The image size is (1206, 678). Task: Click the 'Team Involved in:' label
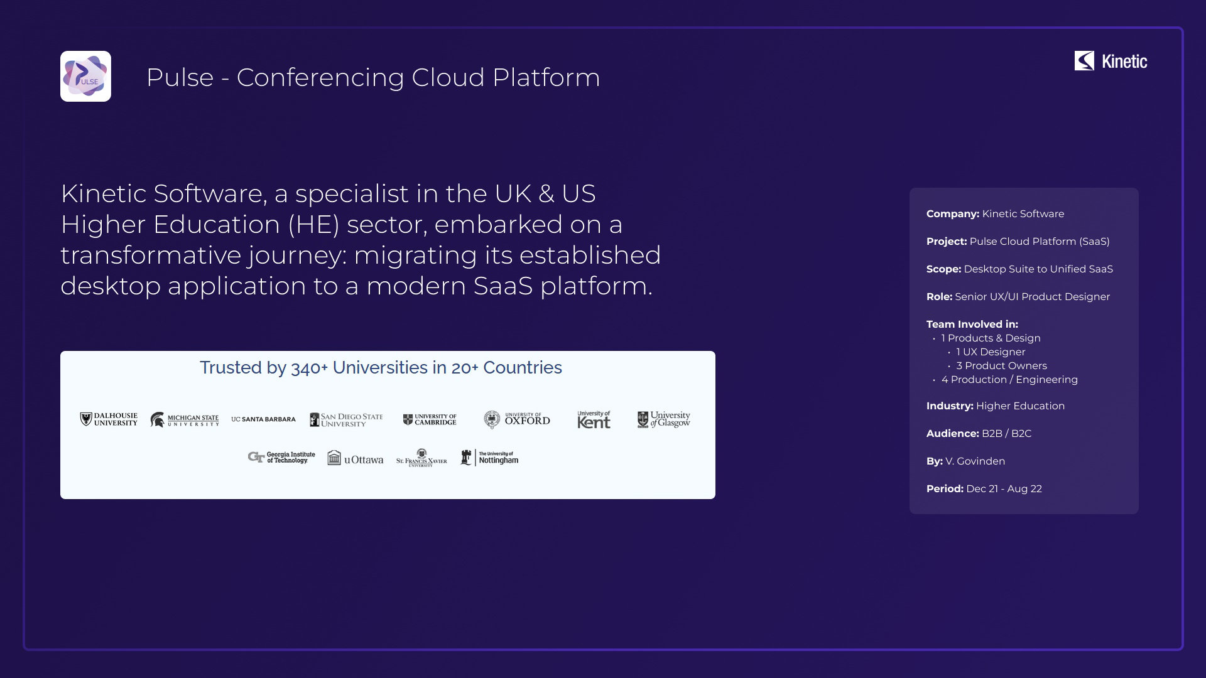(972, 324)
